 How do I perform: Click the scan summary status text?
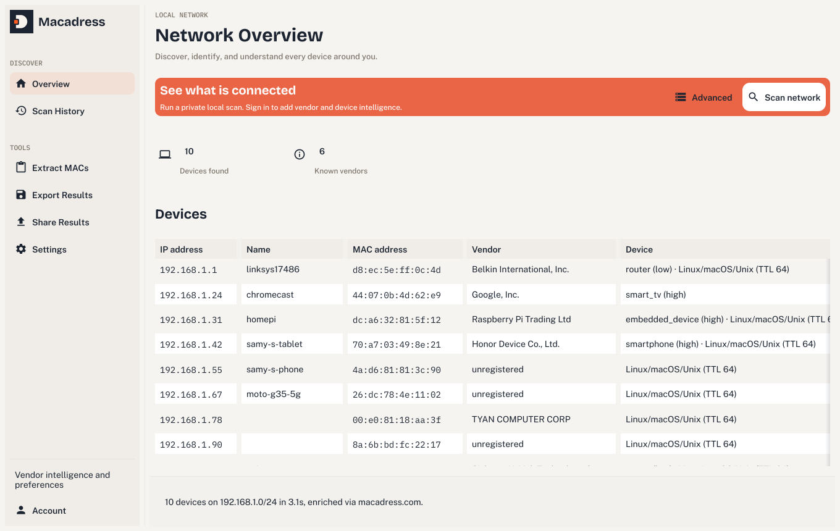pos(294,502)
